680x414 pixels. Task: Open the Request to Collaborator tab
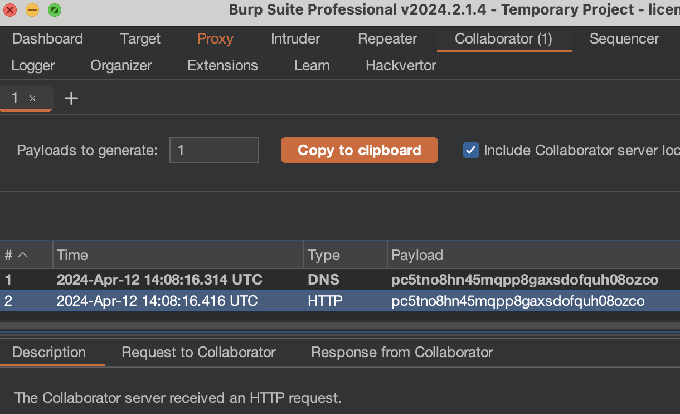198,352
